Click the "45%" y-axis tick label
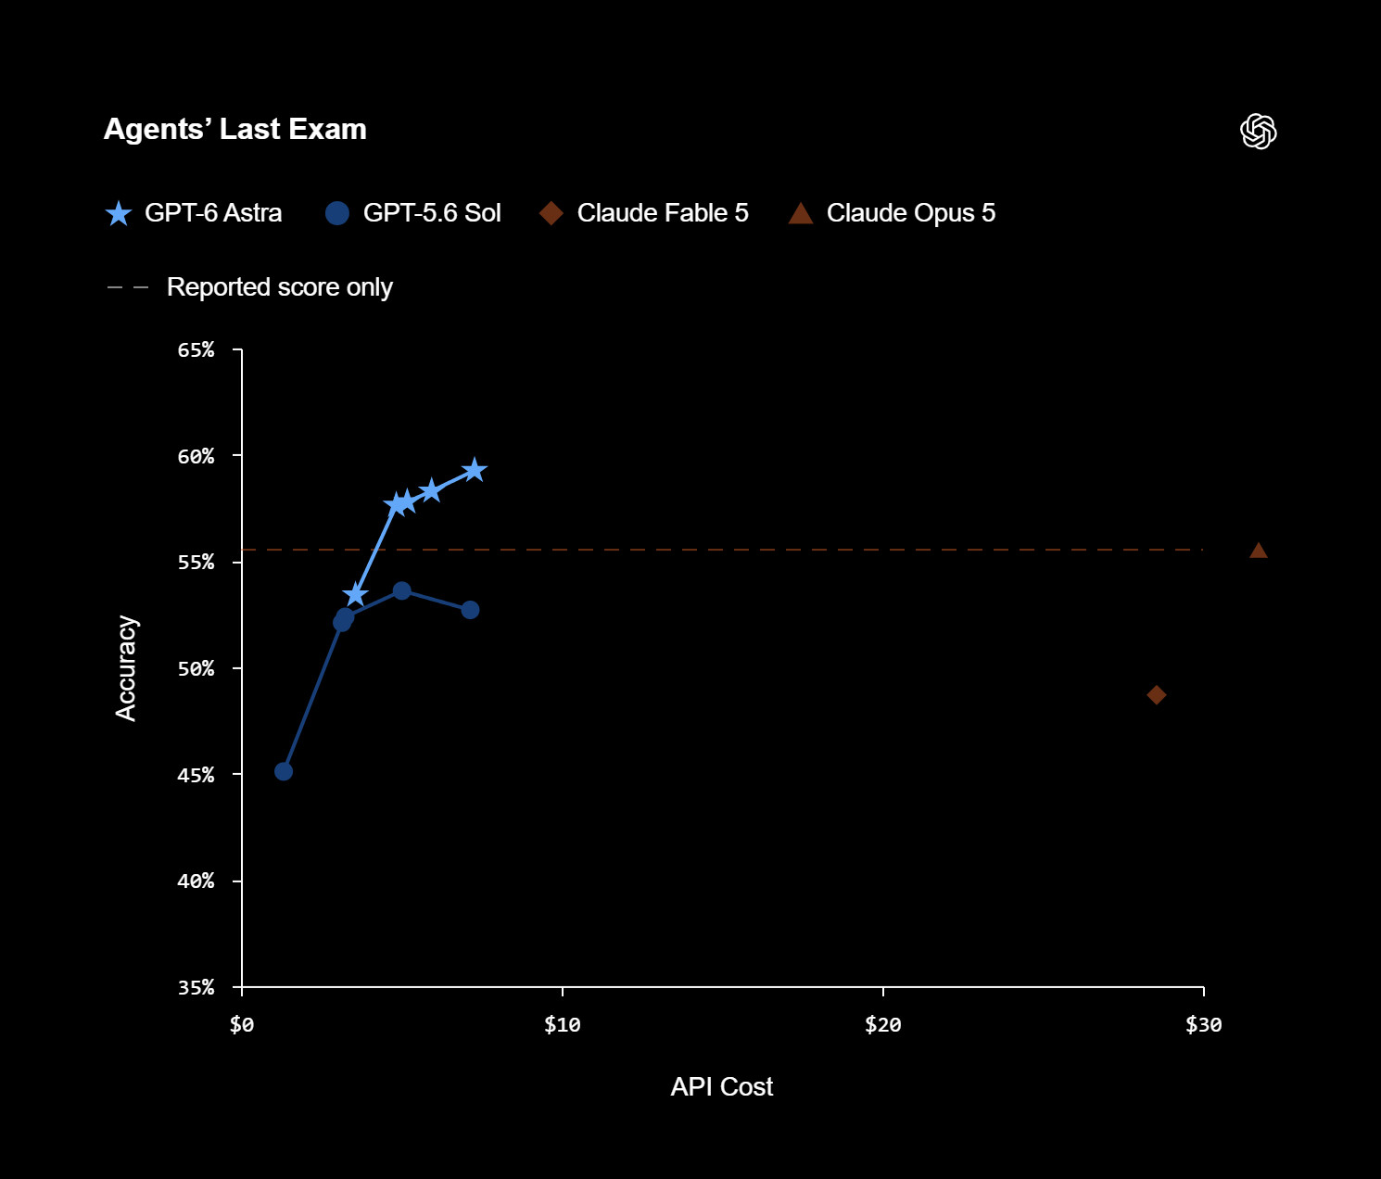This screenshot has height=1179, width=1381. [196, 775]
